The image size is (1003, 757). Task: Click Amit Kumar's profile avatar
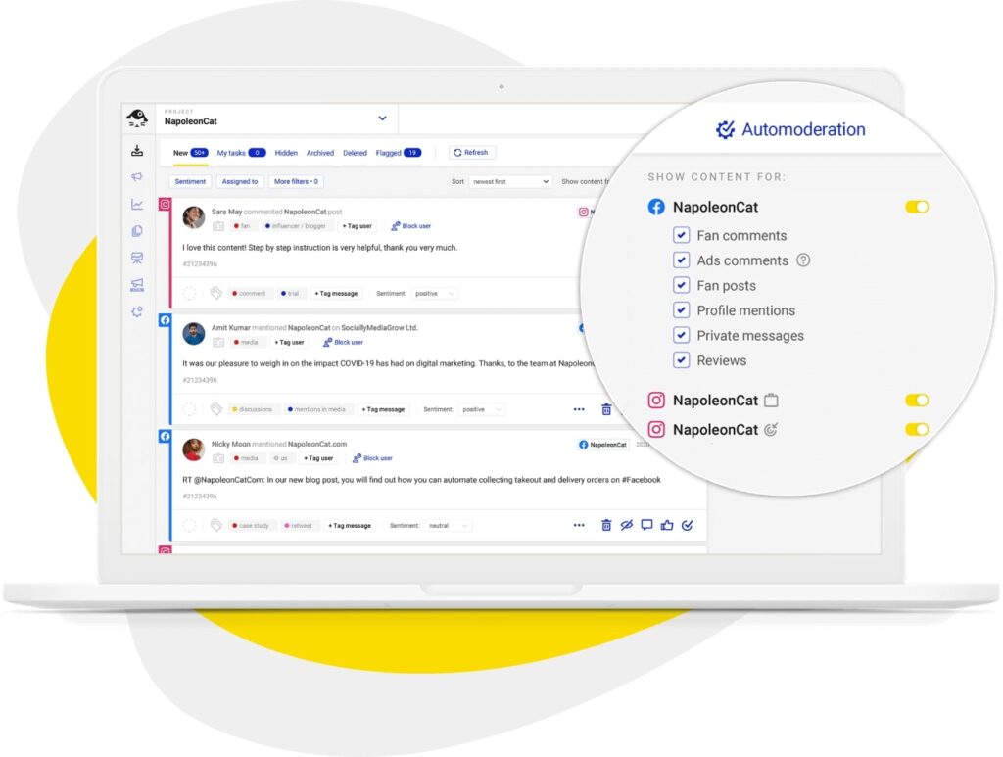194,334
